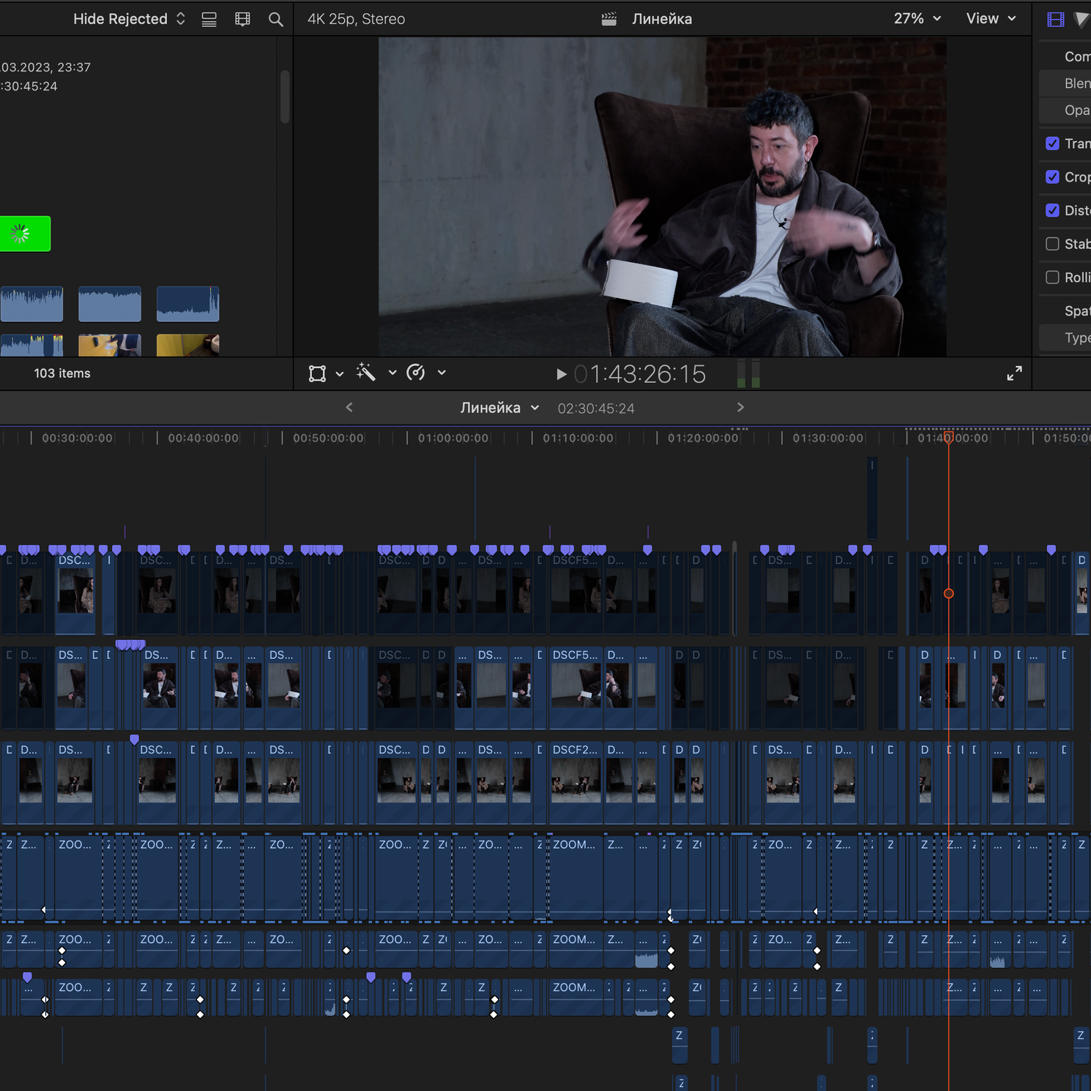Open the Линейка project timeline dropdown
The image size is (1091, 1091).
(x=499, y=408)
